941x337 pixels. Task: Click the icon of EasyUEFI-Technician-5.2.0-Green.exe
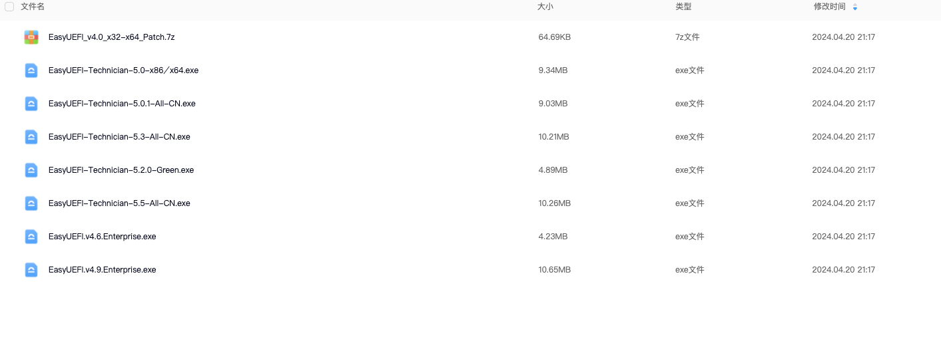point(31,170)
